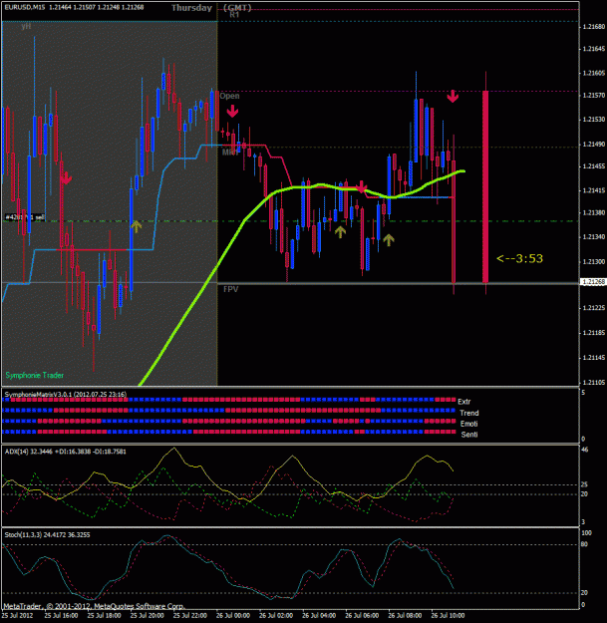This screenshot has width=607, height=623.
Task: Click the 25 Jul 2012 date label
Action: point(18,615)
